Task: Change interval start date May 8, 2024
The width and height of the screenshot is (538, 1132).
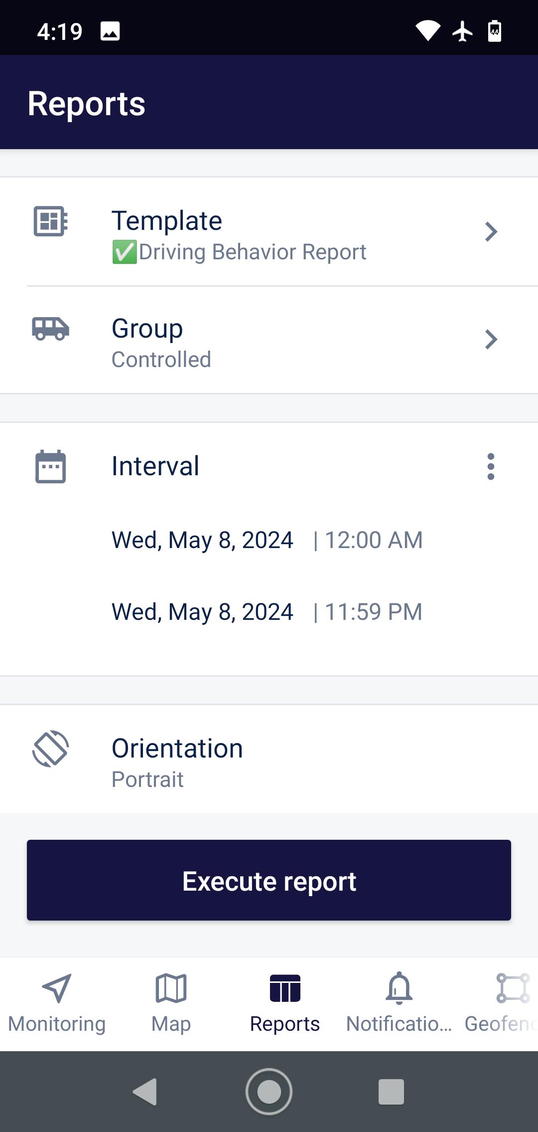Action: [202, 540]
